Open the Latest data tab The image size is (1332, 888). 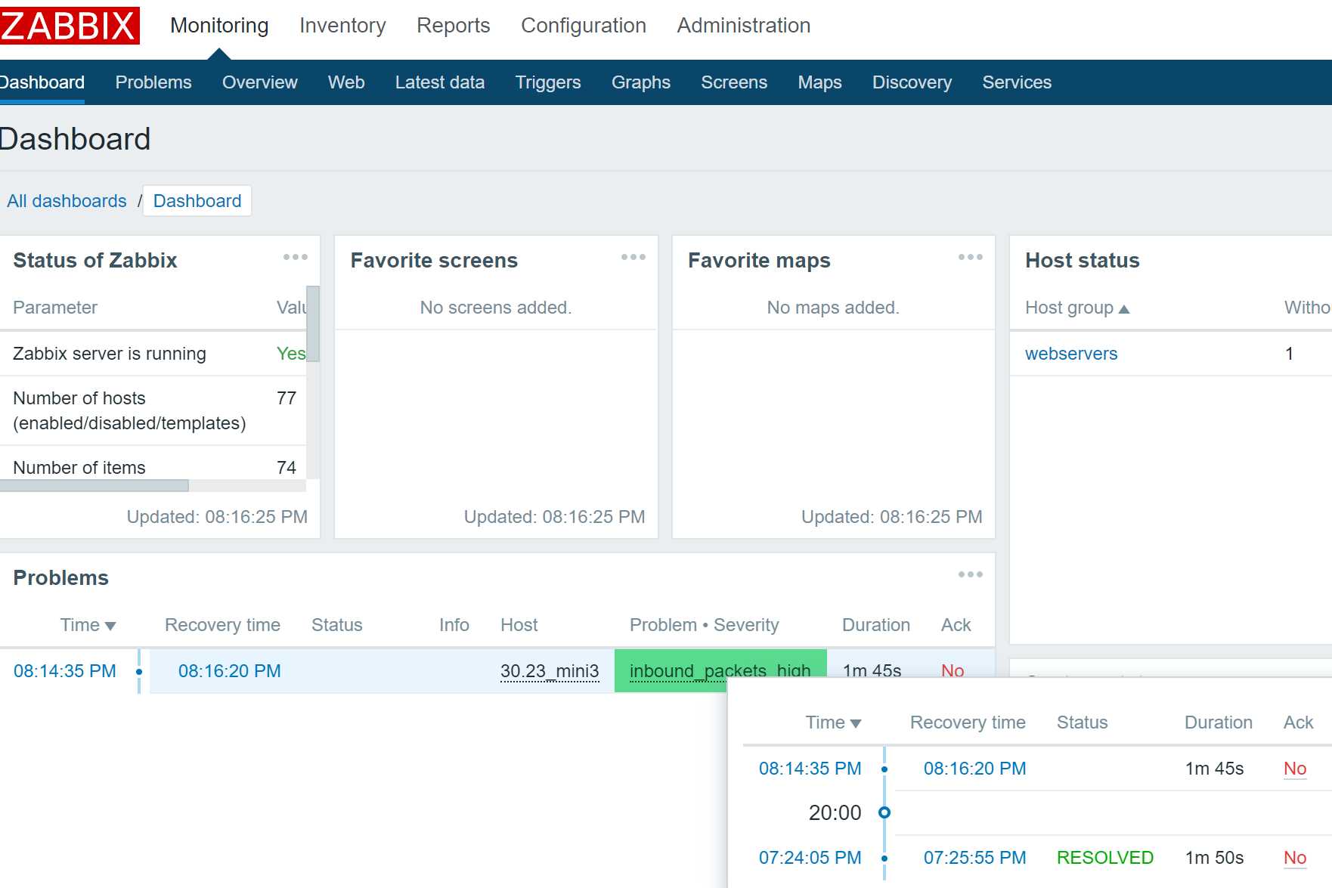coord(440,82)
